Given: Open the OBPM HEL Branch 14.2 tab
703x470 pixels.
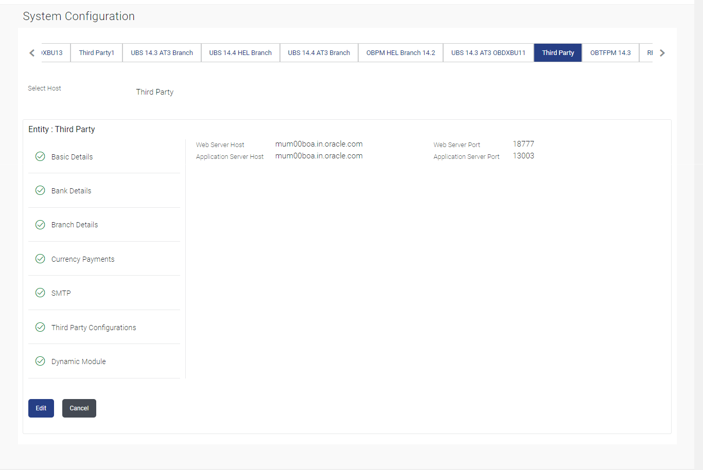Looking at the screenshot, I should point(400,52).
